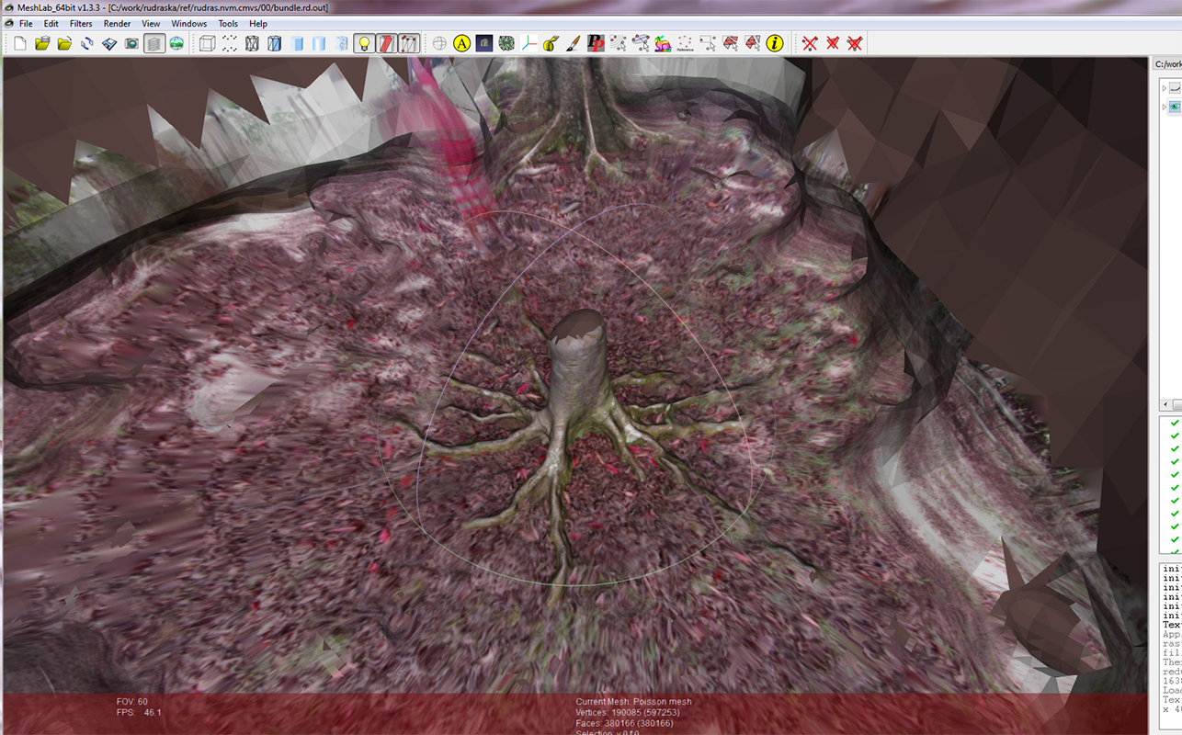
Task: Choose the dotted-rectangle vertex selection tool
Action: (x=708, y=43)
